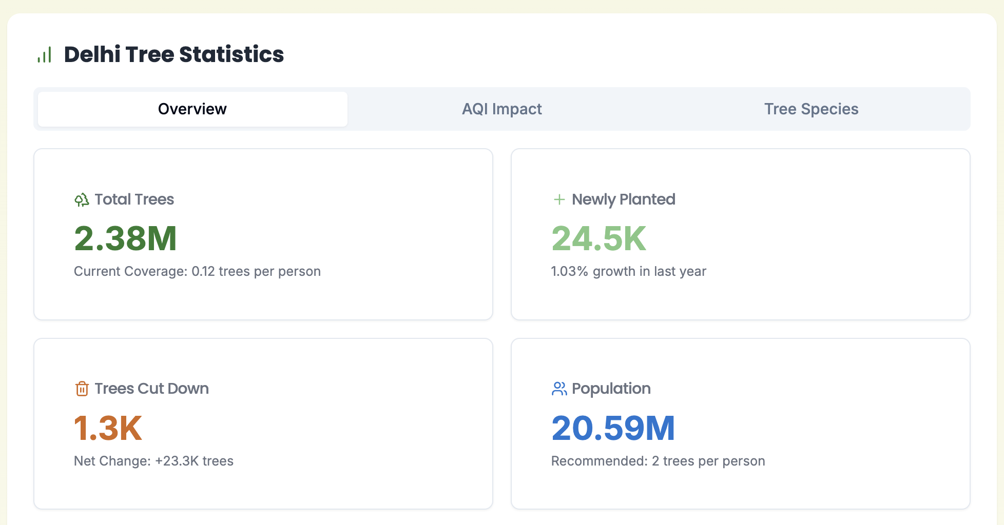
Task: Click the 24.5K newly planted figure
Action: coord(598,239)
